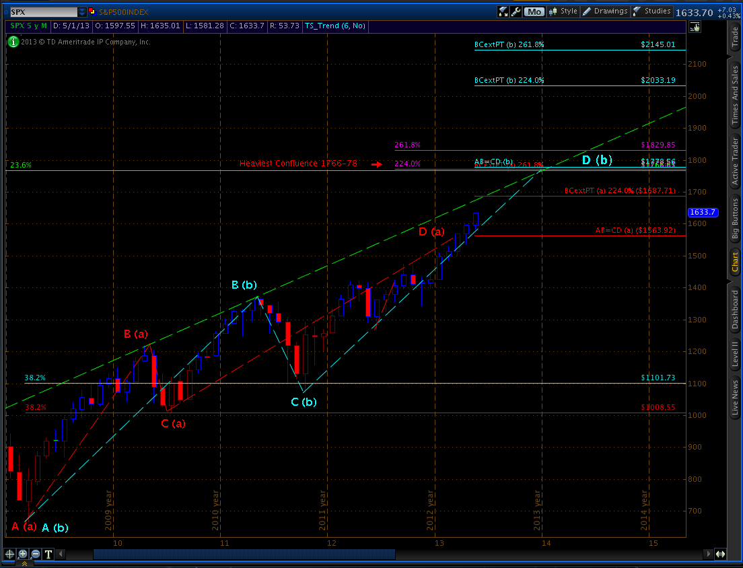Click the blue 1633.7 price bubble on axis
743x568 pixels.
(x=702, y=212)
